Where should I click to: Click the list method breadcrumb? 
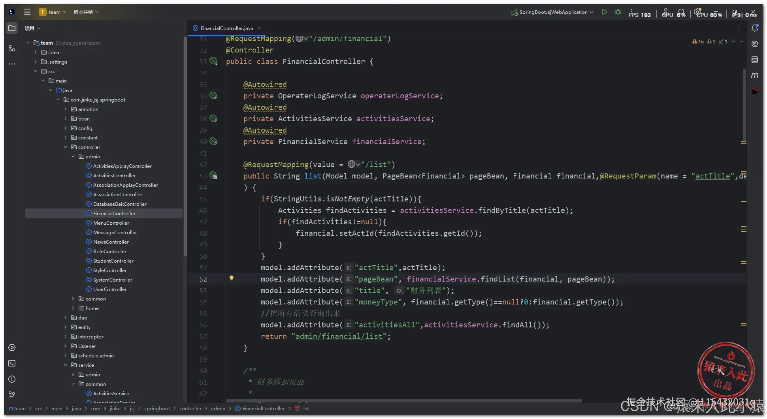(x=305, y=408)
